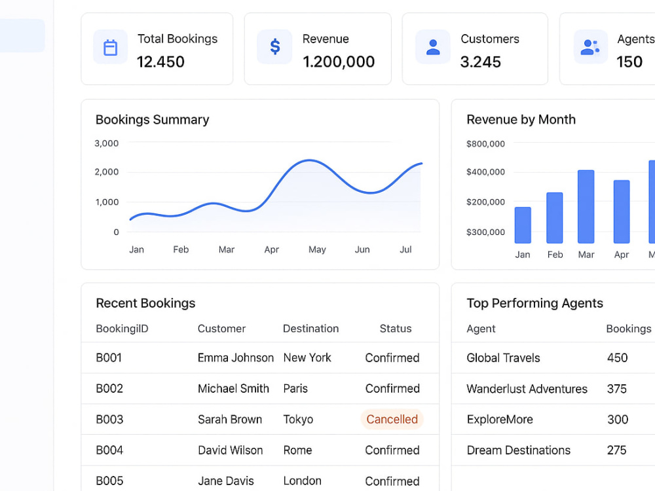
Task: Select booking ID B002
Action: [109, 389]
